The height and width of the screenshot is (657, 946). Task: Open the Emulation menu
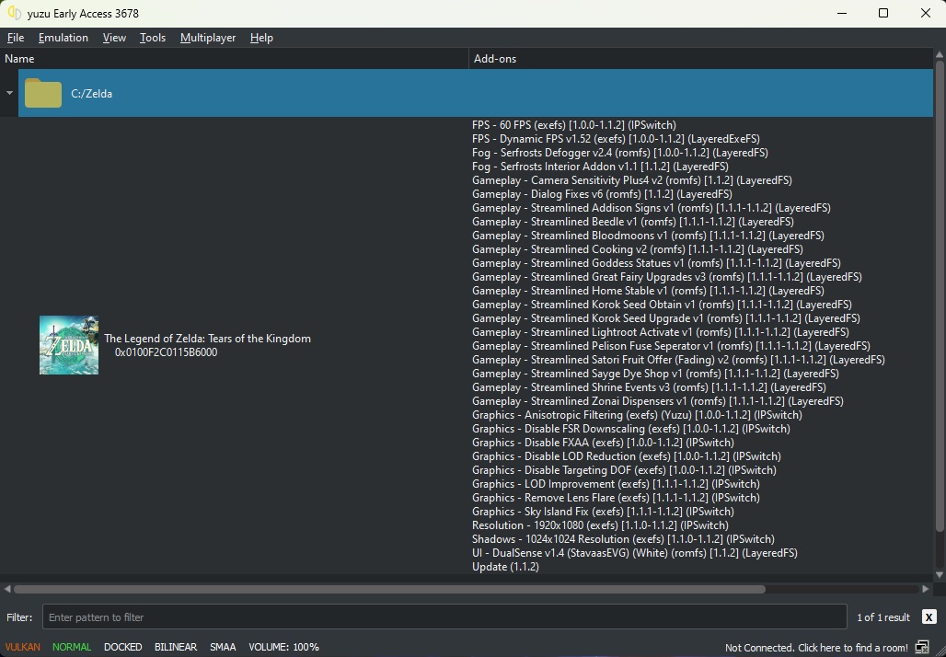(63, 38)
